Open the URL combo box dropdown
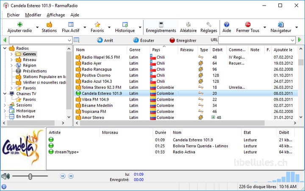305x191 pixels. [292, 40]
